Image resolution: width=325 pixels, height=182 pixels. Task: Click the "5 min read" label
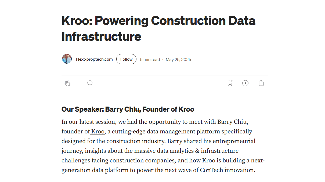[x=150, y=60]
